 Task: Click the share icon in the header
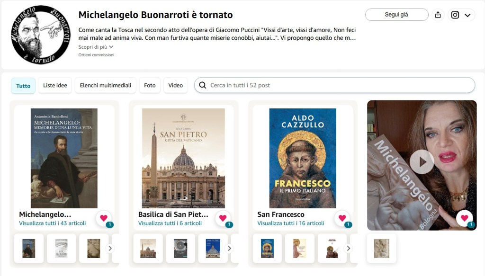(438, 15)
